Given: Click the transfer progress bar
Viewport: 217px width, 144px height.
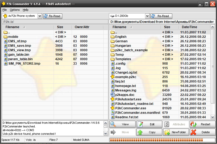Looking at the screenshot, I should [162, 140].
